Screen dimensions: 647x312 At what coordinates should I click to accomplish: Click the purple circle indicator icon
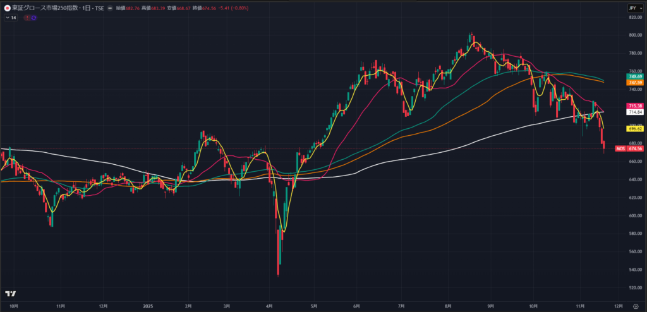pos(33,18)
